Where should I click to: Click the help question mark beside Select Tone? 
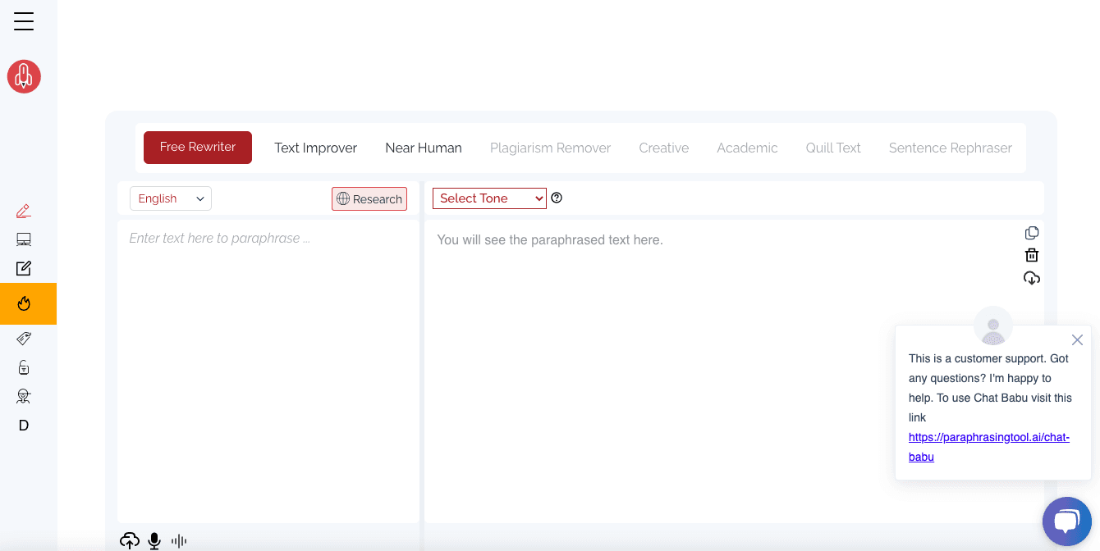click(x=557, y=198)
